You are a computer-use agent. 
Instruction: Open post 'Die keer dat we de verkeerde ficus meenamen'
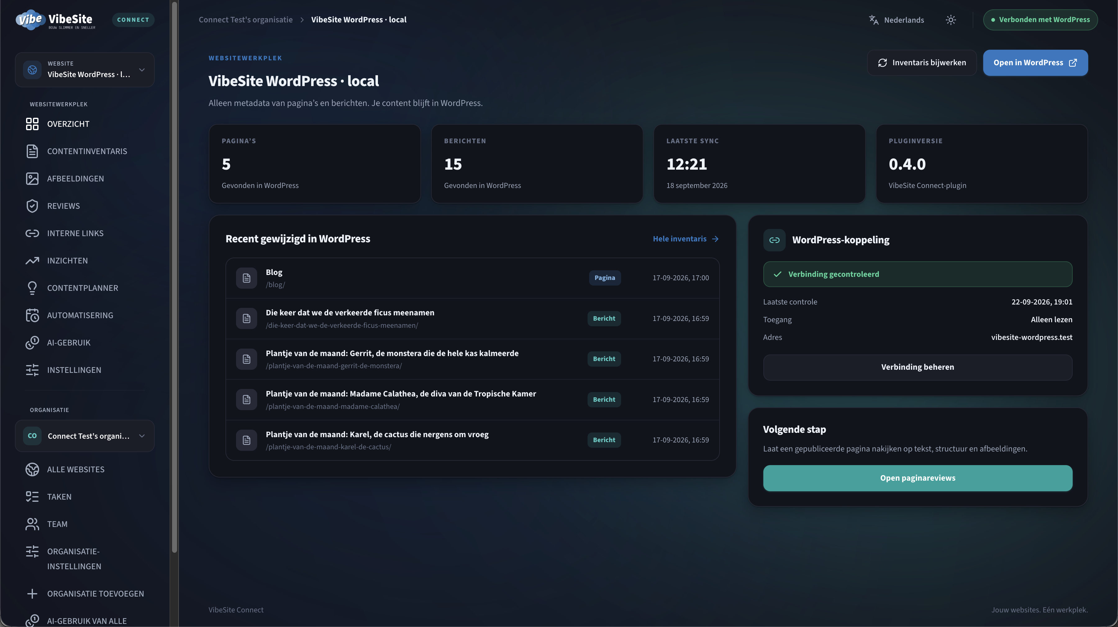coord(350,313)
